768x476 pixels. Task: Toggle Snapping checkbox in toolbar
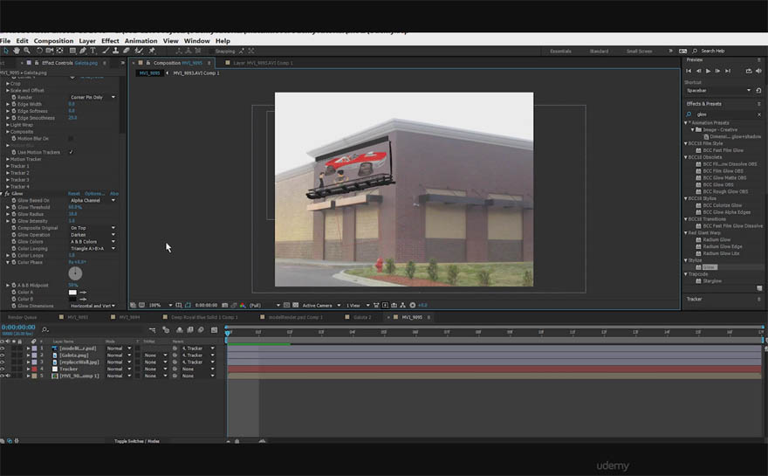point(211,51)
